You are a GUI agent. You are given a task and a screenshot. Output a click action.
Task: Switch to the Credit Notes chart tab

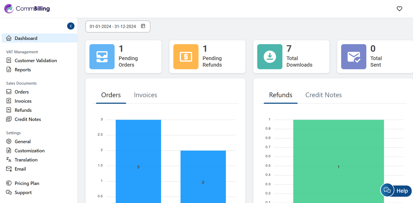(323, 95)
